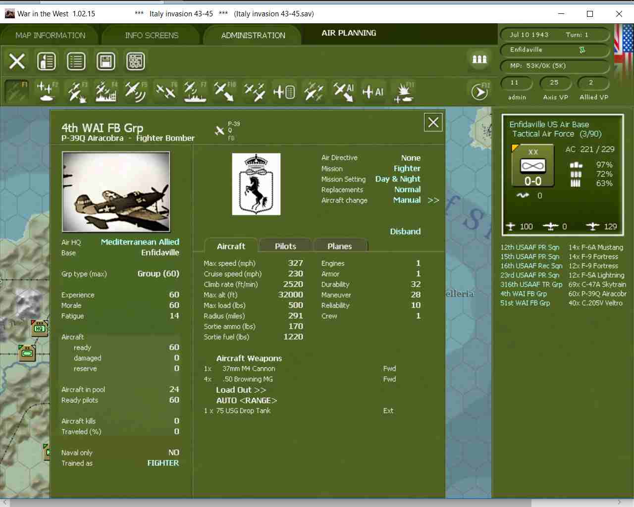The width and height of the screenshot is (634, 507).
Task: Expand Aircraft change with the >> arrows
Action: (433, 200)
